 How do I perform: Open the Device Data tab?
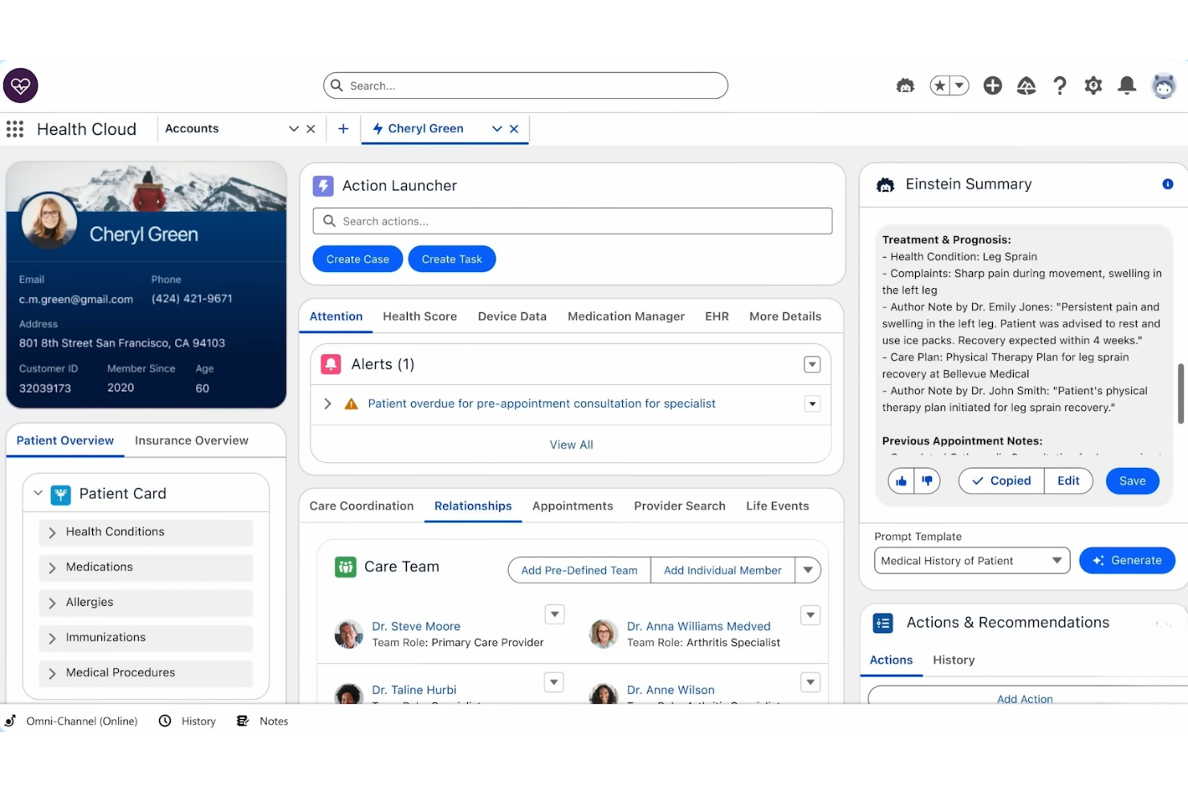pyautogui.click(x=512, y=317)
